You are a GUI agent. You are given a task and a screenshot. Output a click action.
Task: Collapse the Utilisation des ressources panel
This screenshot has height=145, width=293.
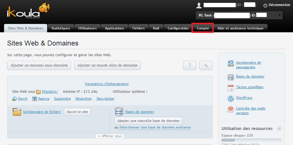click(279, 129)
